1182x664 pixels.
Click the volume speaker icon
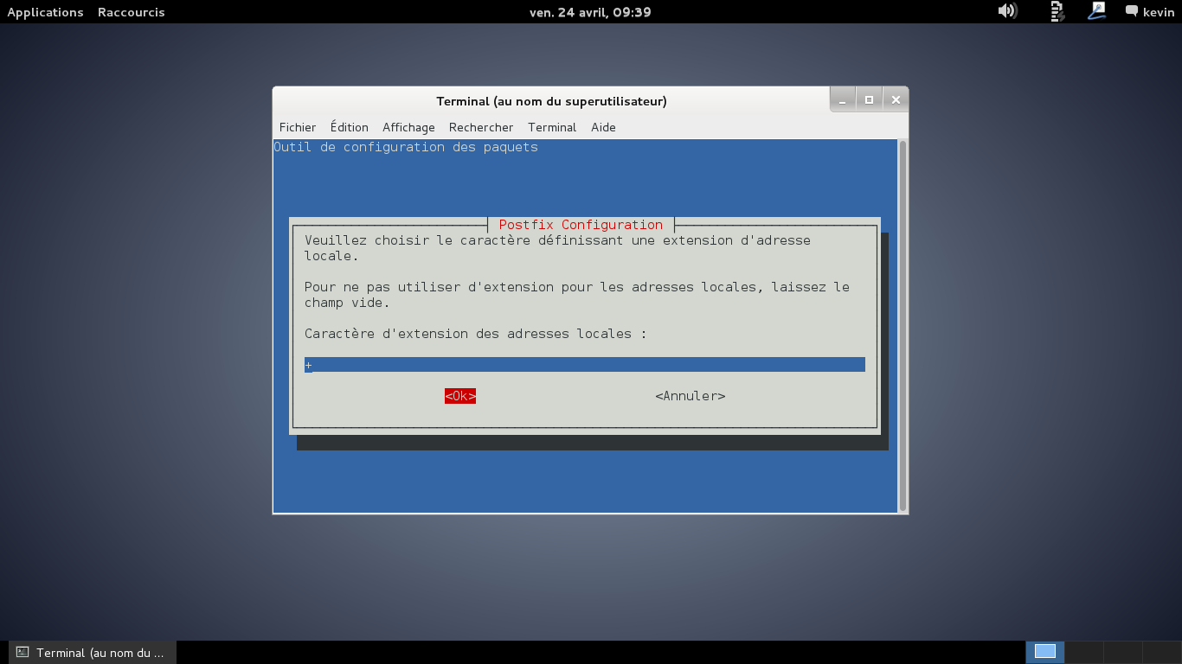(x=1007, y=11)
